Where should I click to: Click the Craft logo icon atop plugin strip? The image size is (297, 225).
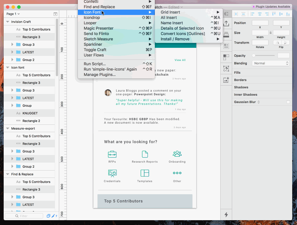tap(226, 14)
